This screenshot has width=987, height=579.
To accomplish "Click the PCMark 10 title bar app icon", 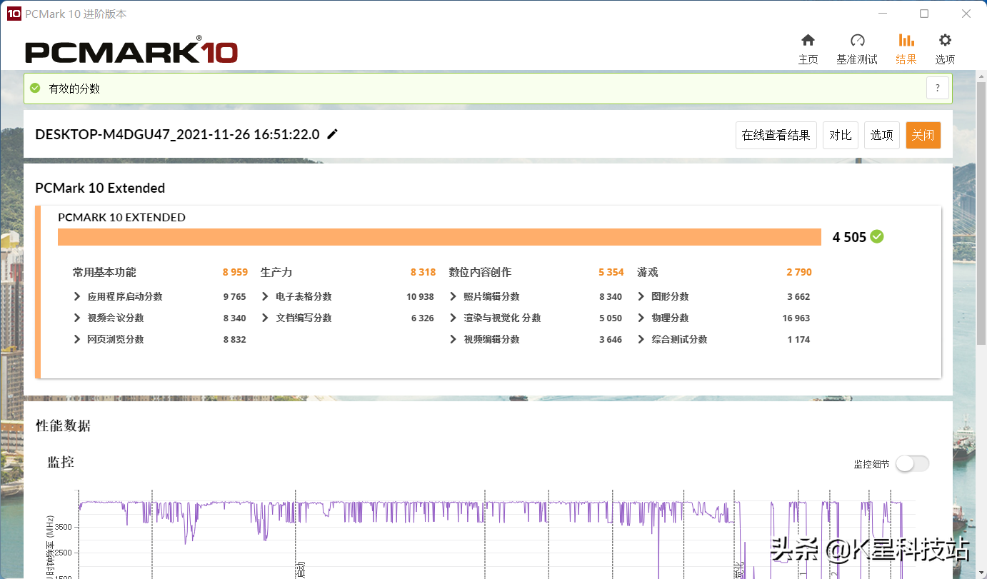I will [14, 14].
